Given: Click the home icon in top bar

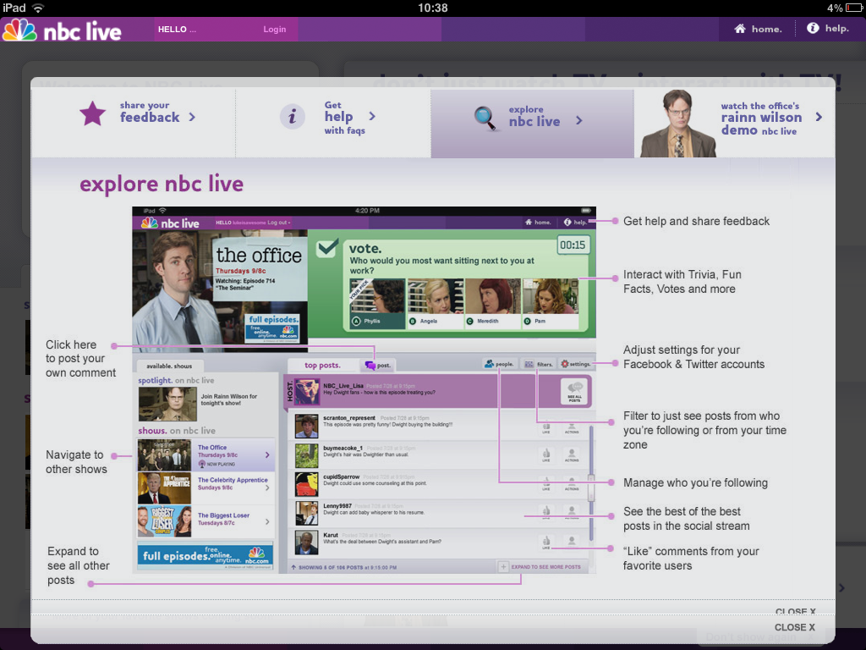Looking at the screenshot, I should tap(740, 29).
